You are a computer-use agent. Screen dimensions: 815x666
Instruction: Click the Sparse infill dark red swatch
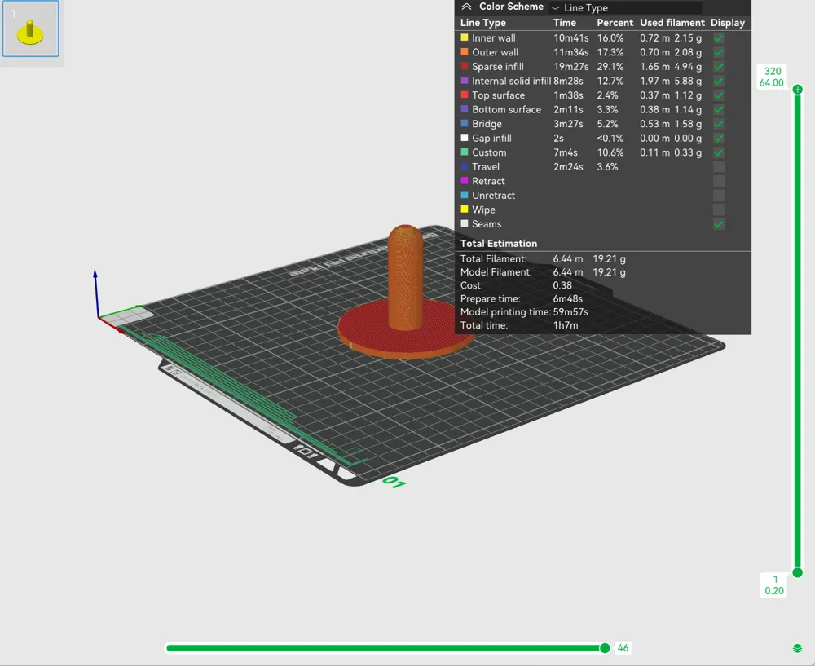coord(465,66)
